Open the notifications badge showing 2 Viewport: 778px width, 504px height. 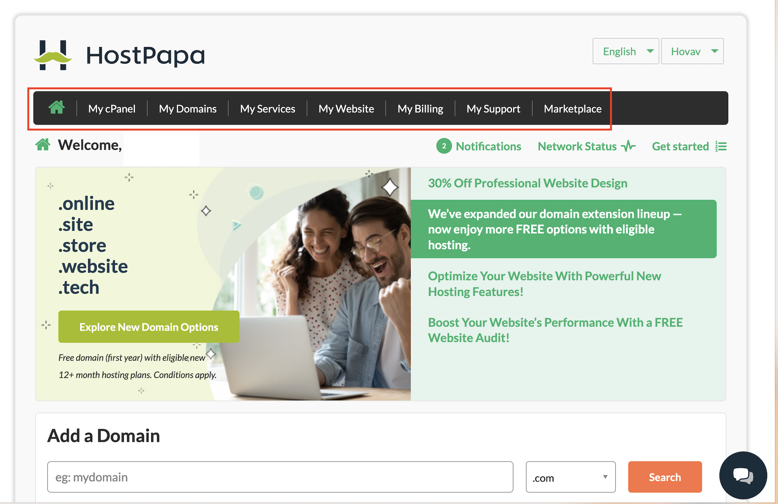pos(444,146)
